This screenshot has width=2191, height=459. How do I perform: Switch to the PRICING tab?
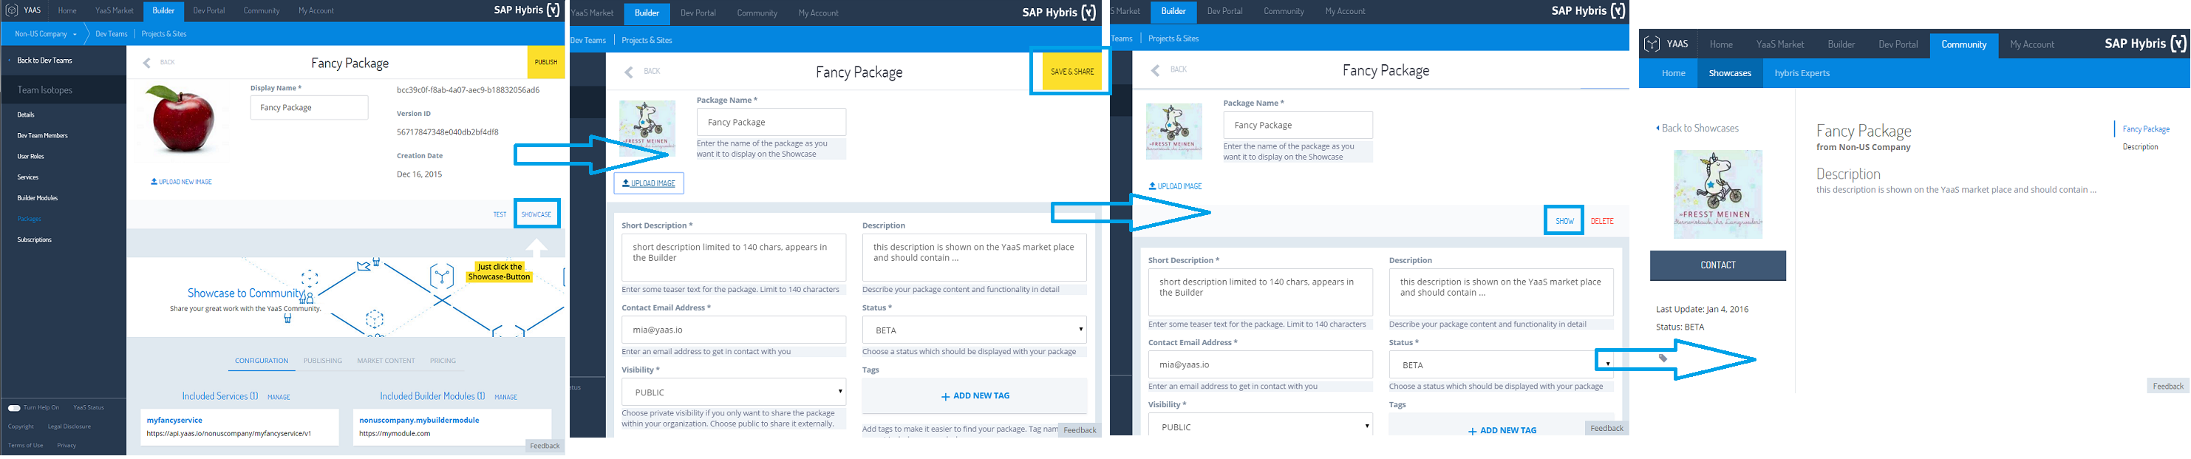click(443, 361)
